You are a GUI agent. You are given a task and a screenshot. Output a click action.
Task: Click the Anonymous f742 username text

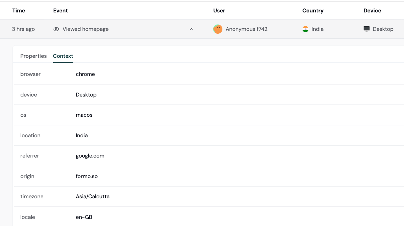click(246, 29)
